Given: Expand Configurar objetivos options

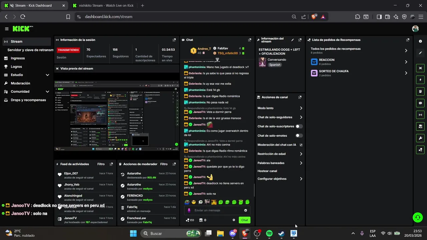Looking at the screenshot, I should [301, 179].
